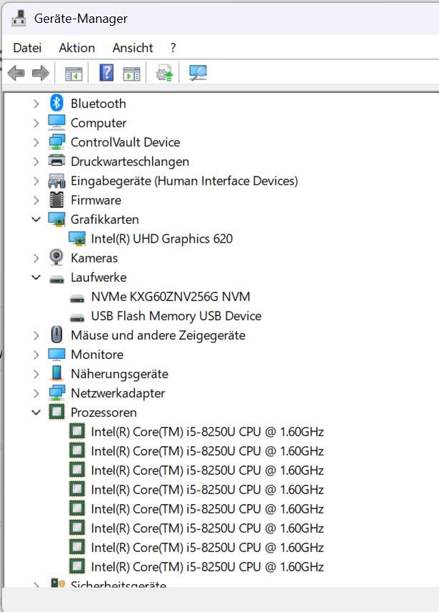The image size is (439, 612).
Task: Collapse the Laufwerke category
Action: coord(36,277)
